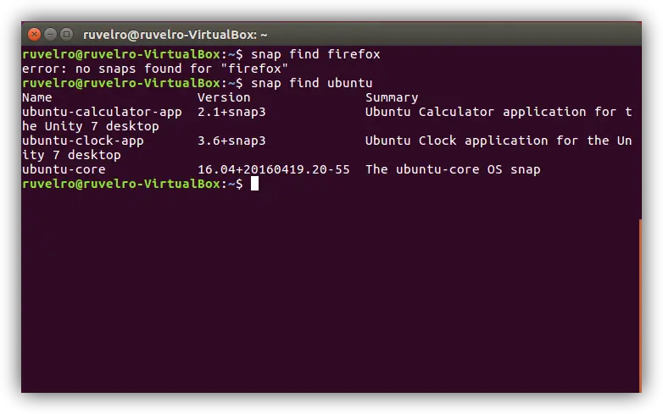Click 'The ubuntu-core OS snap' summary

pyautogui.click(x=453, y=169)
